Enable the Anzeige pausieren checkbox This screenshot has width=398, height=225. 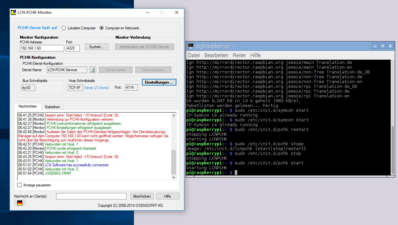point(19,185)
